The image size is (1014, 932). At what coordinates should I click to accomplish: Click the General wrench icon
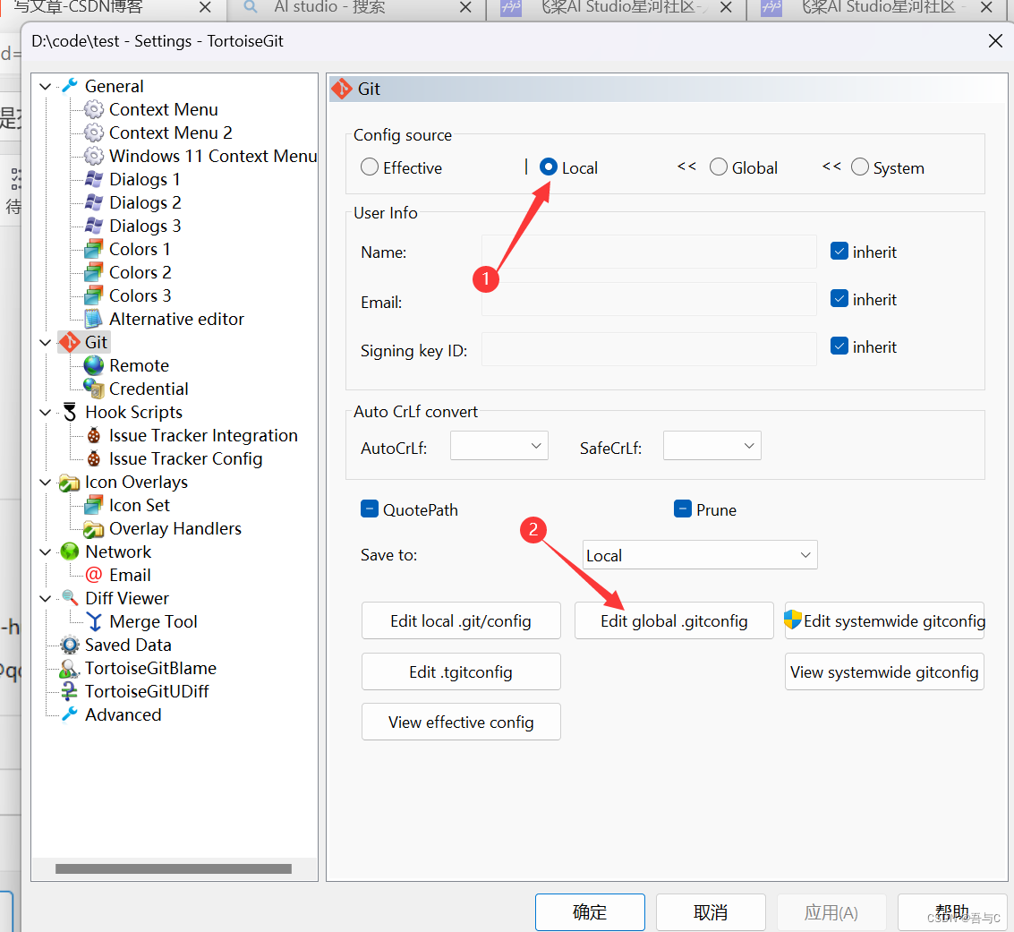(x=69, y=86)
